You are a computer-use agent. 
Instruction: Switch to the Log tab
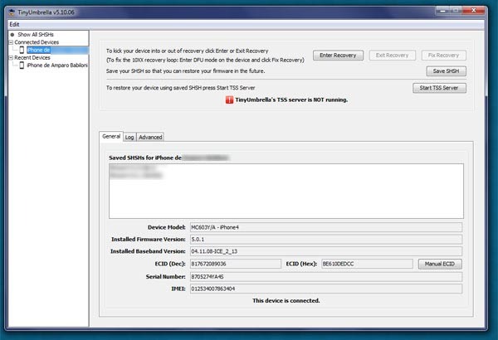tap(129, 137)
